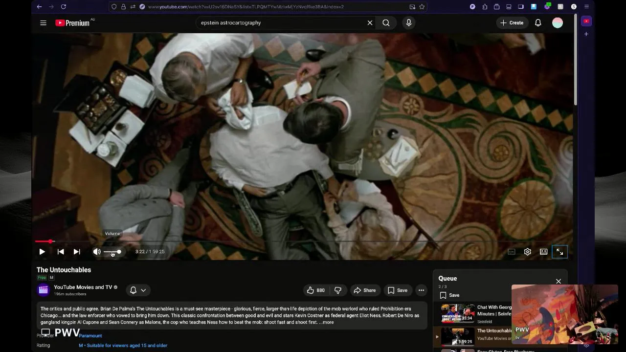The image size is (626, 352).
Task: Play Seinfeld Chat With George thumbnail
Action: (x=458, y=313)
